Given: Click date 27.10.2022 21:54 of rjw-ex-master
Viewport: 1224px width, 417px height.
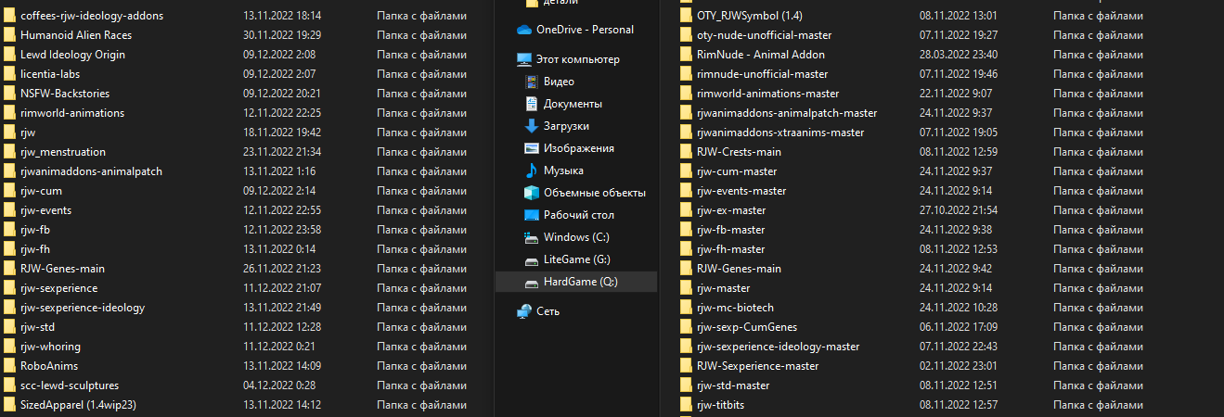Looking at the screenshot, I should (959, 210).
